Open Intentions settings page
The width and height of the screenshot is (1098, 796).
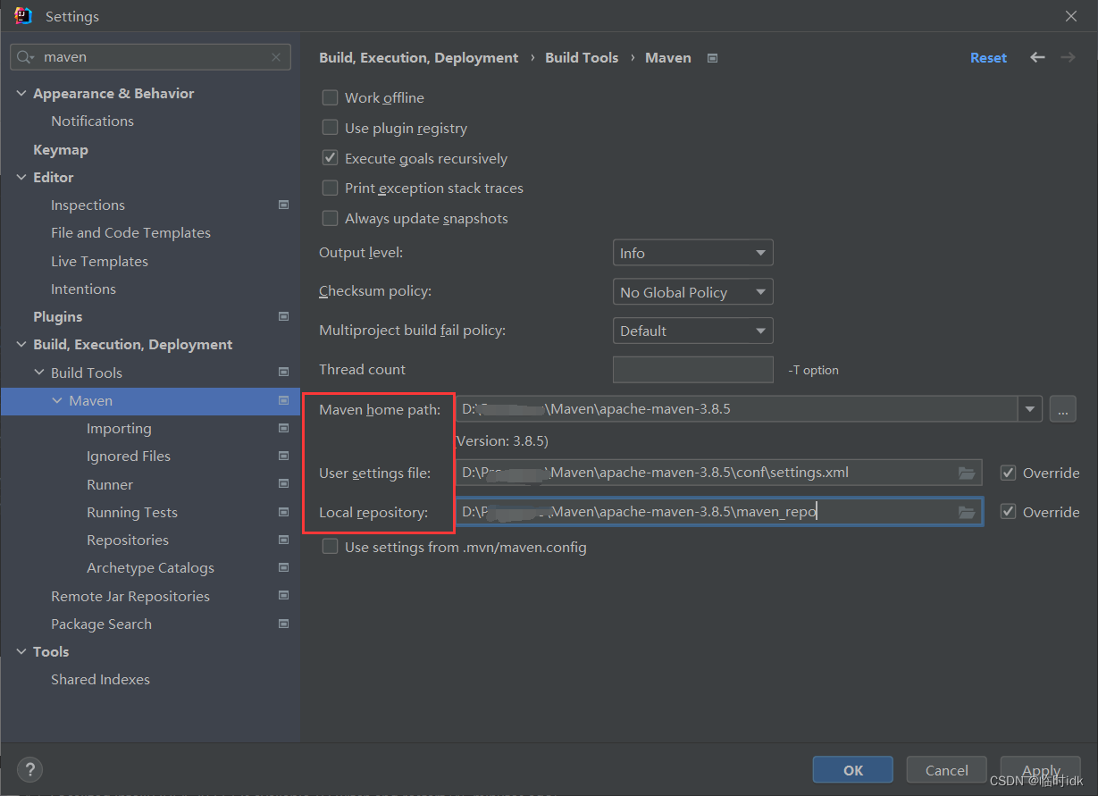coord(83,289)
